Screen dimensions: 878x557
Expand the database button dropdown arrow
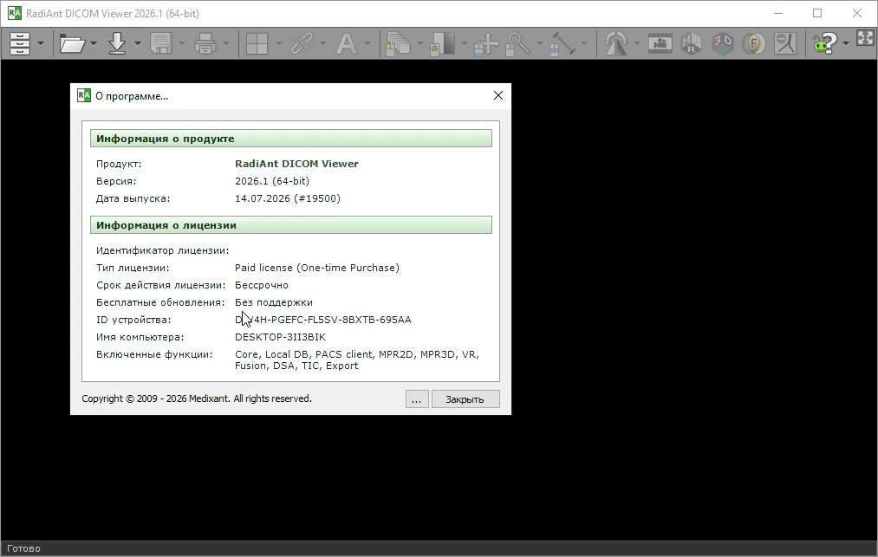pos(41,43)
